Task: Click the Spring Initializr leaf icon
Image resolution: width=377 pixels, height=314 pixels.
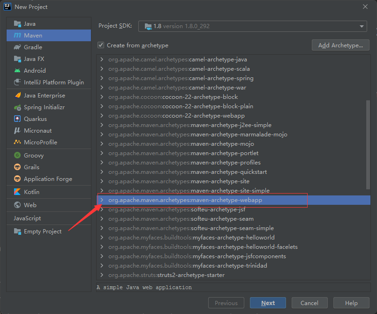Action: 17,107
